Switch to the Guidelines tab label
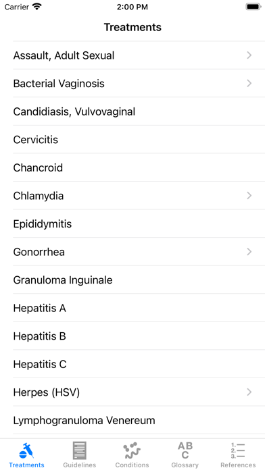Viewport: 265px width, 470px height. click(x=80, y=465)
